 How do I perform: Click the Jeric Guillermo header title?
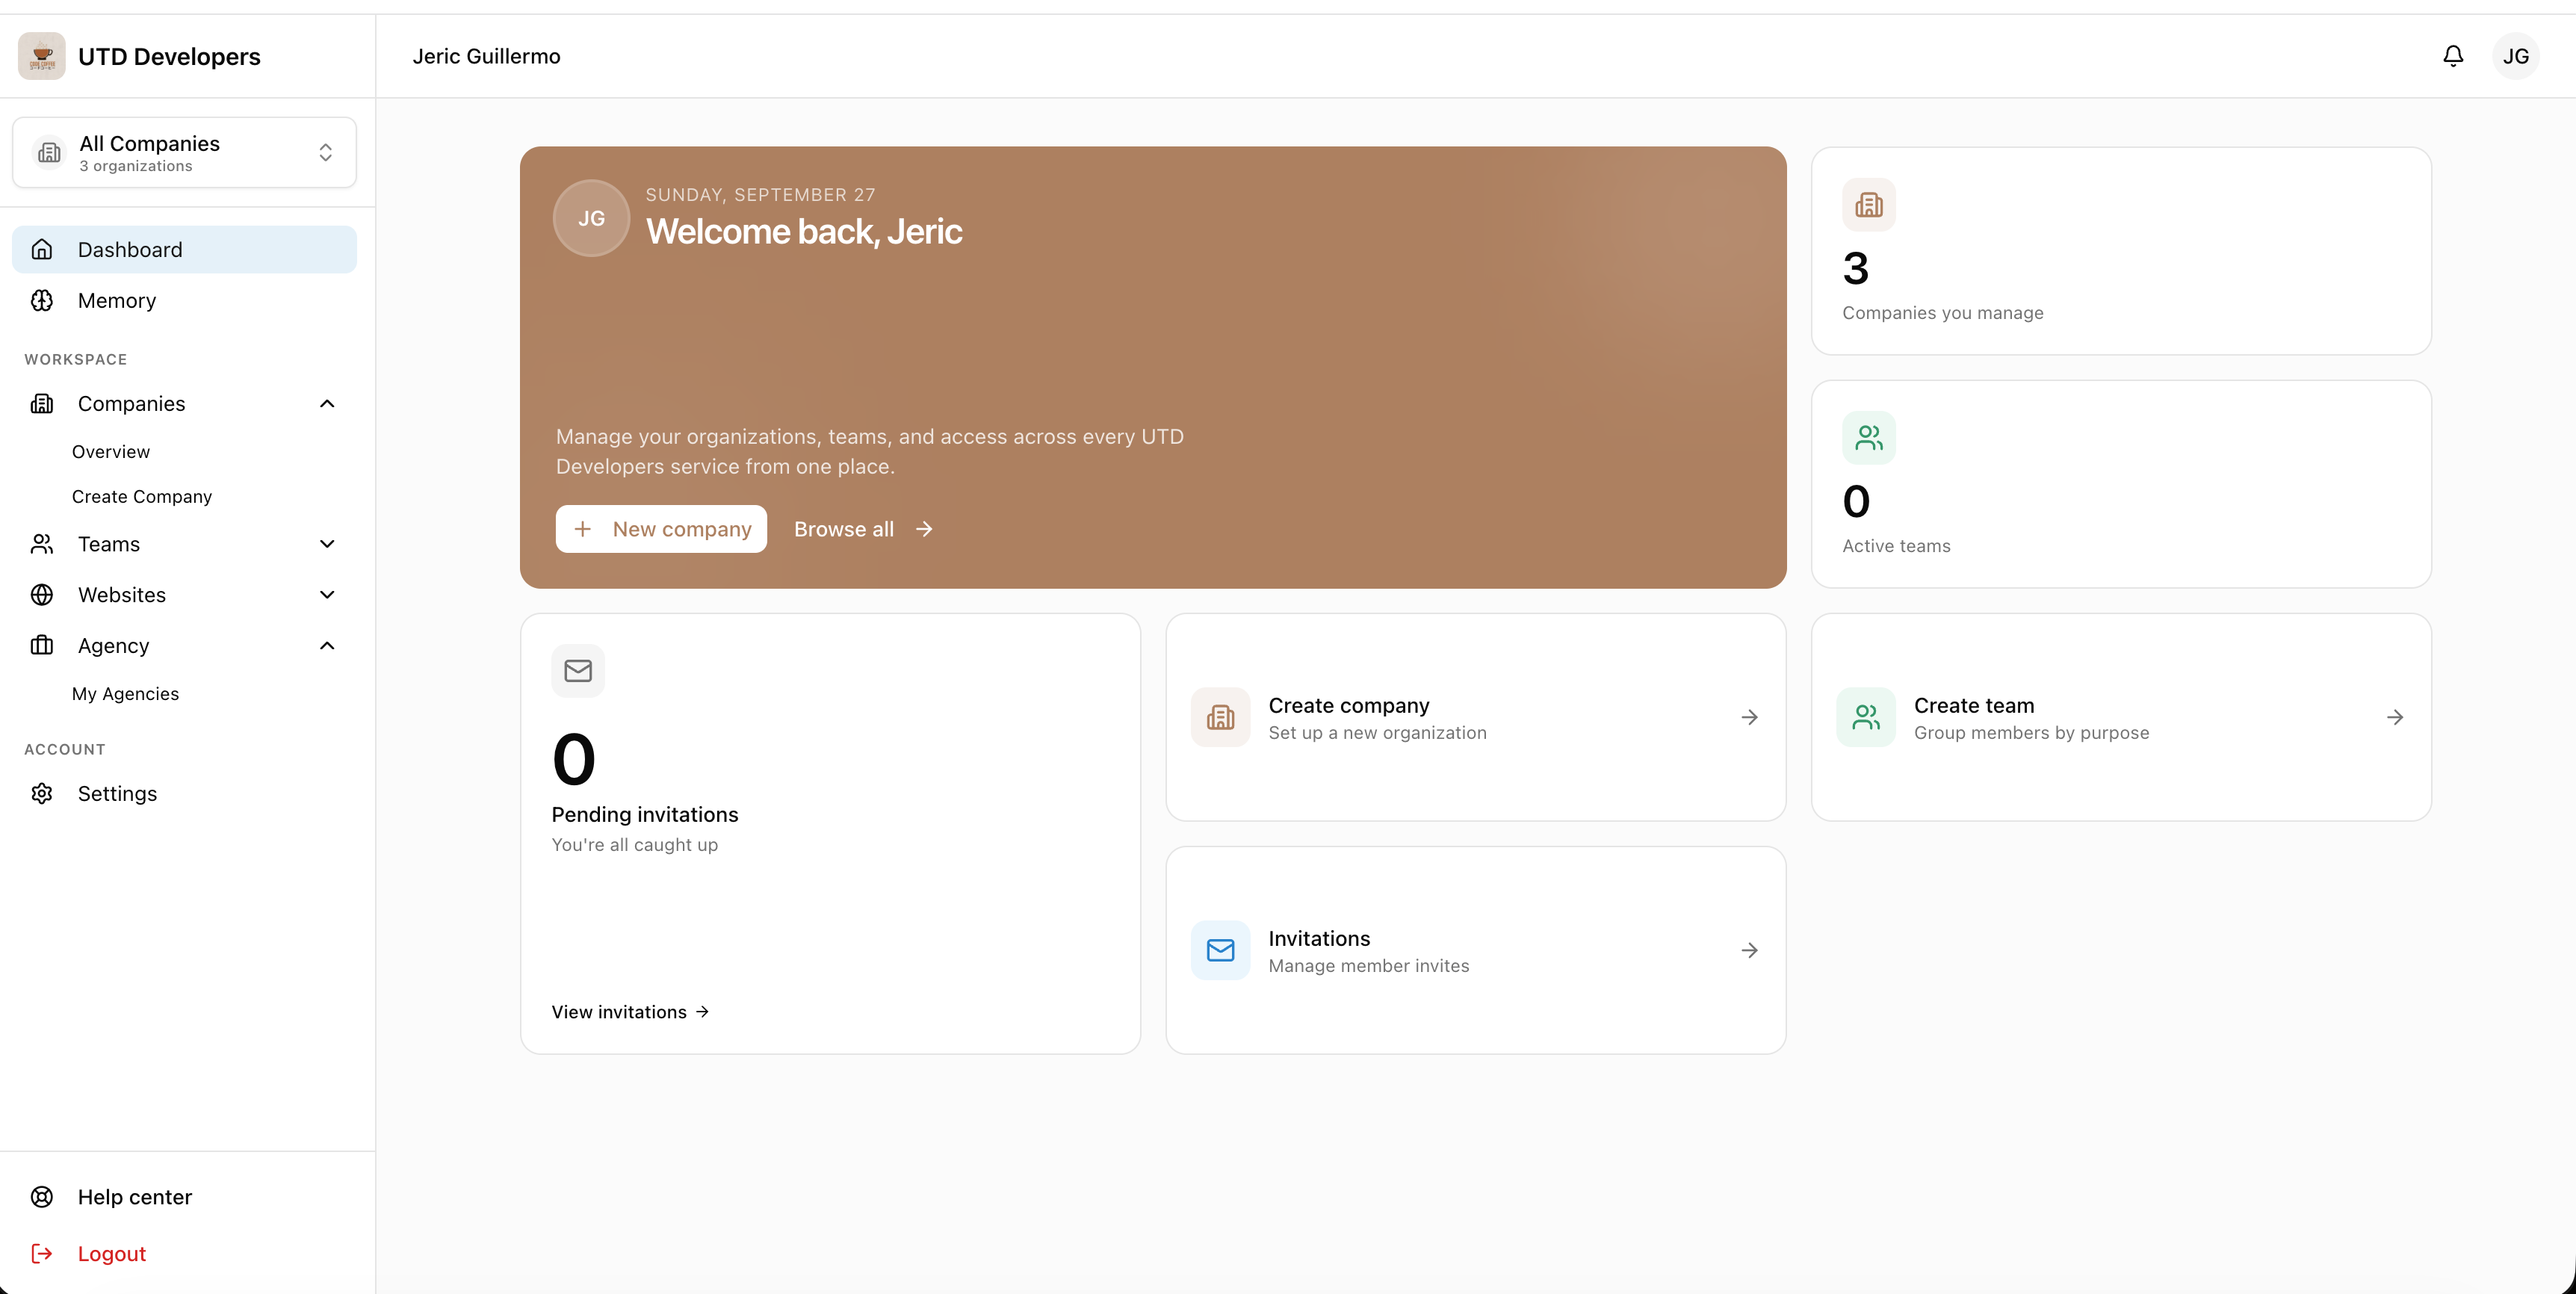pyautogui.click(x=486, y=56)
